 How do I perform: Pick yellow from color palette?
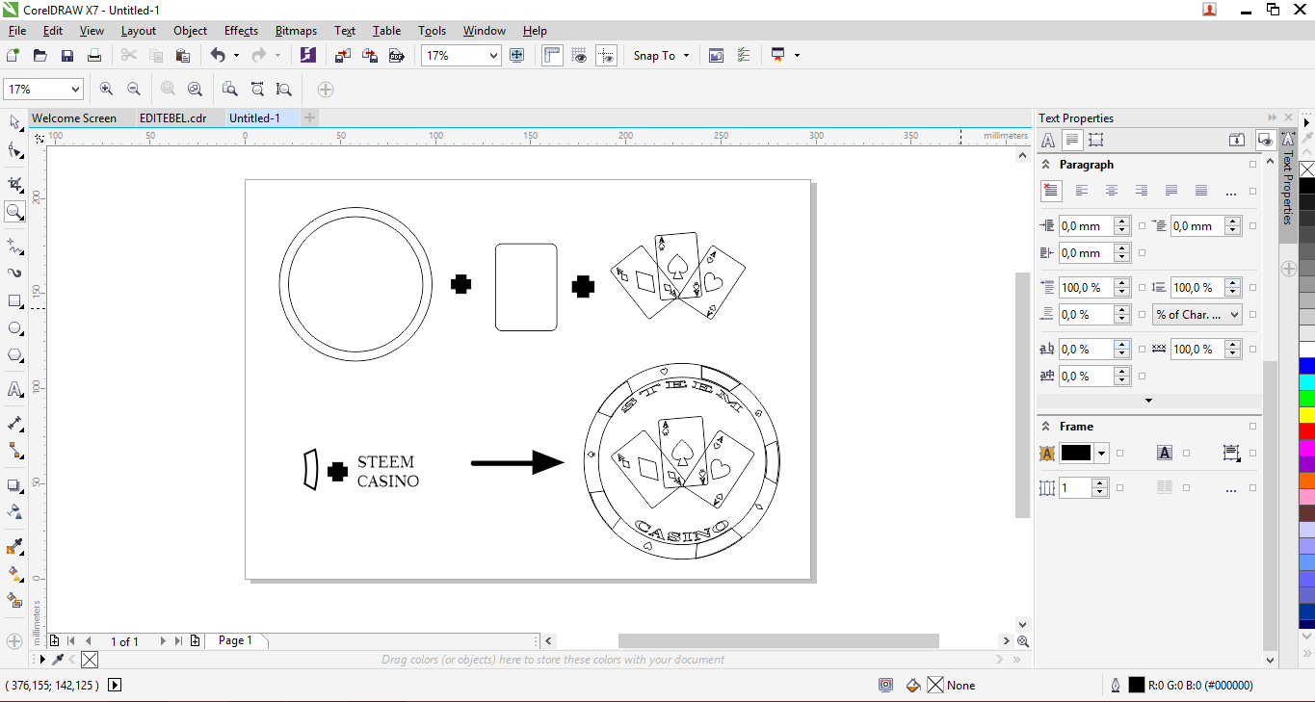1307,415
